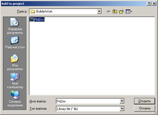Expand the Тип файлов dropdown arrow
The height and width of the screenshot is (115, 158).
pos(122,109)
